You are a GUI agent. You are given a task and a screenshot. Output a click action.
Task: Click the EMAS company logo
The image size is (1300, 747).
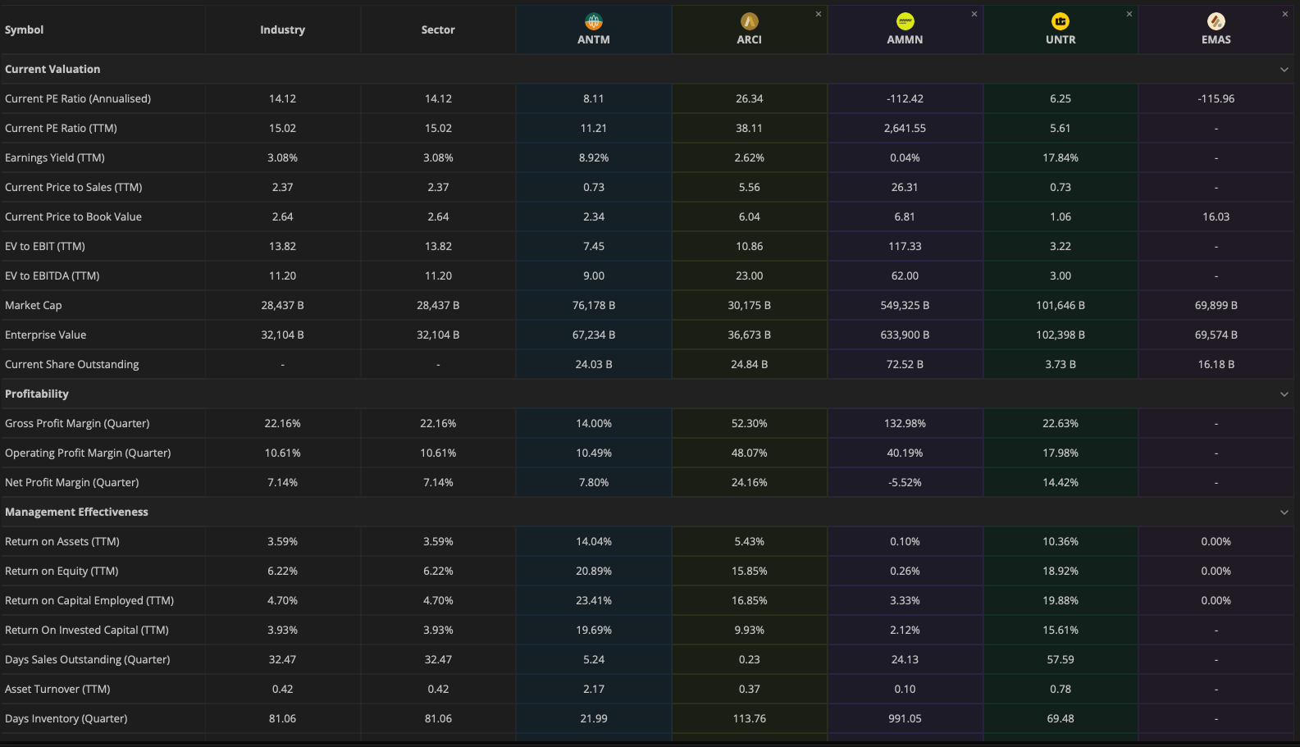click(1216, 21)
